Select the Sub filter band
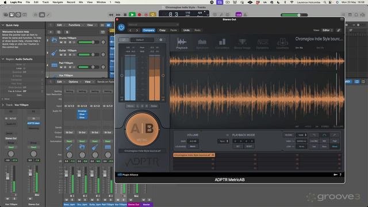This screenshot has width=368, height=207. [314, 146]
